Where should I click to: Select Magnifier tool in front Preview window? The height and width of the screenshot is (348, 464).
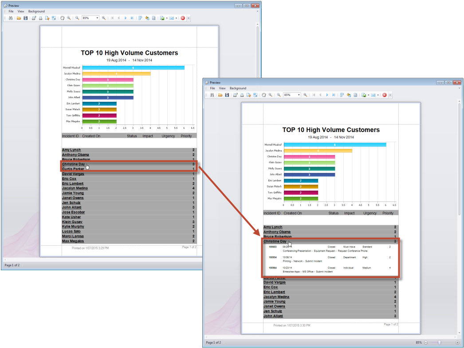click(271, 95)
